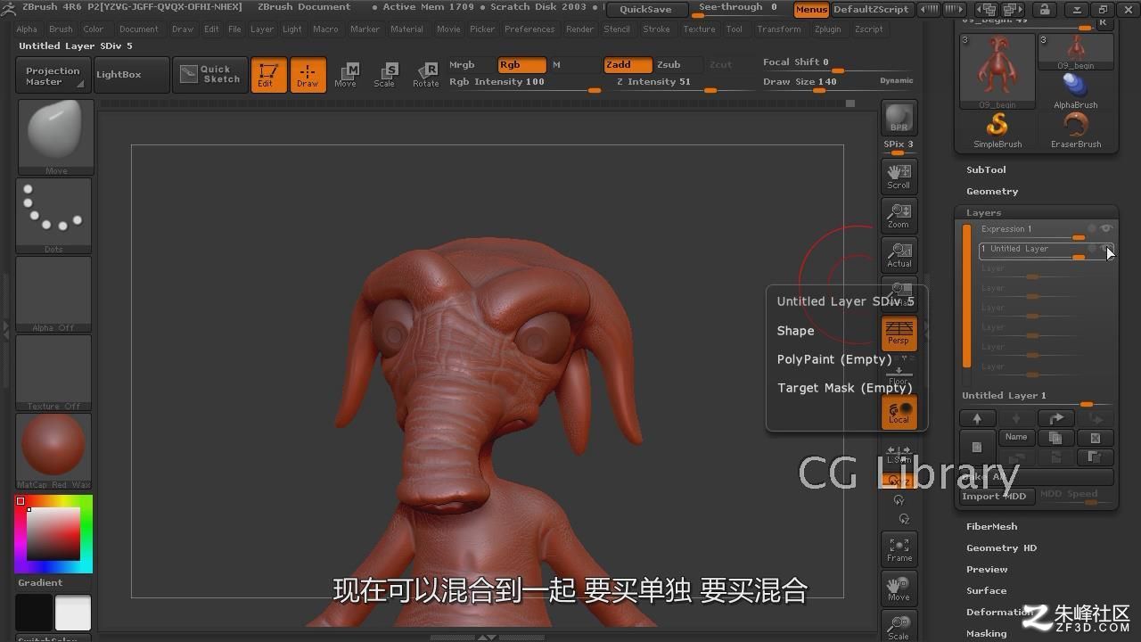This screenshot has width=1141, height=642.
Task: Toggle Local transformations button
Action: click(x=899, y=412)
